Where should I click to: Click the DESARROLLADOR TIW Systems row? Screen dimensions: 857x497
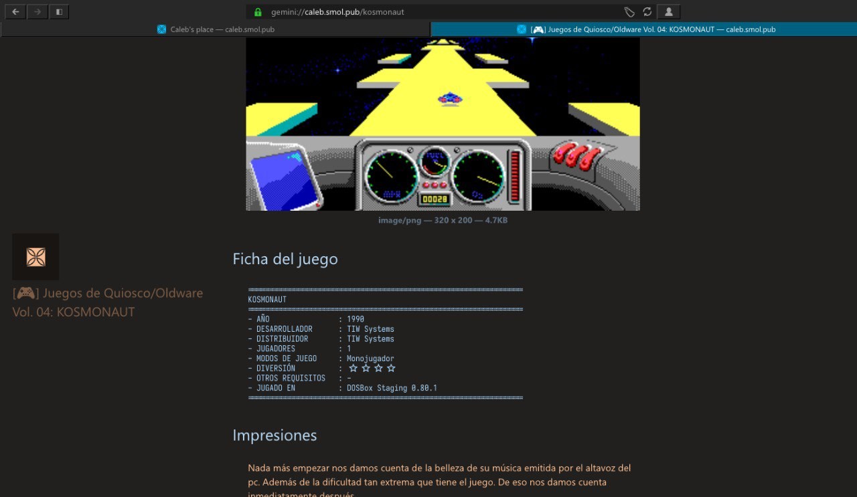click(x=321, y=329)
